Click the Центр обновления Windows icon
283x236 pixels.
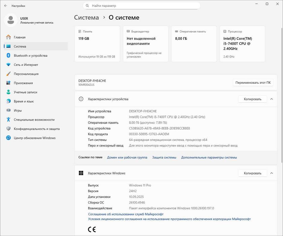(x=8, y=138)
